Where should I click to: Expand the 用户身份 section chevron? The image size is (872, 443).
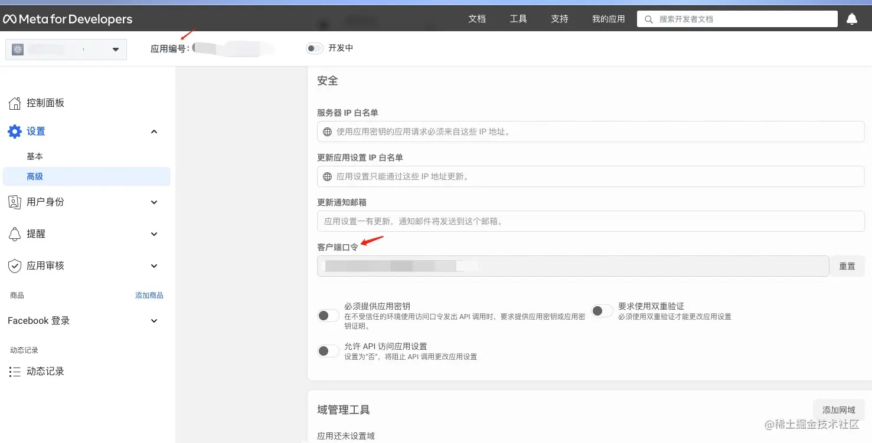click(154, 202)
